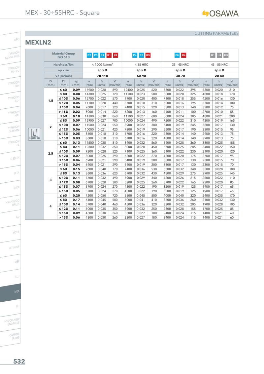Select the P2 material badge
The height and width of the screenshot is (374, 264).
click(x=89, y=55)
